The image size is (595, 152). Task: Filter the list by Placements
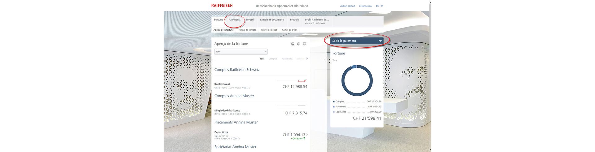point(287,59)
